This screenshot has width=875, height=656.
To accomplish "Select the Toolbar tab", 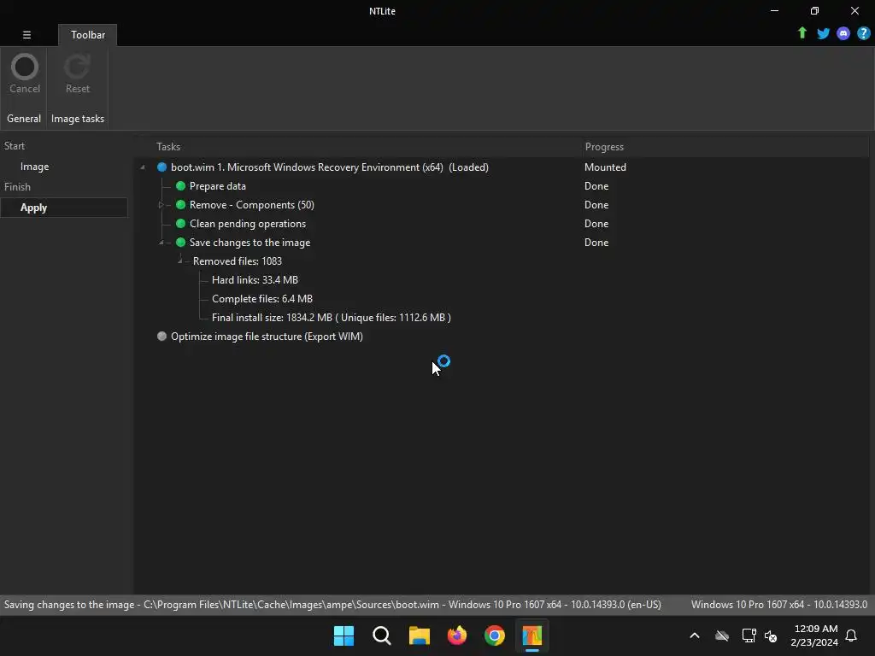I will coord(88,34).
